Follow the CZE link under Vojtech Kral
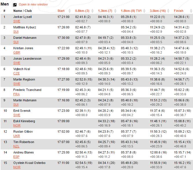The height and width of the screenshot is (170, 193). 16,74
